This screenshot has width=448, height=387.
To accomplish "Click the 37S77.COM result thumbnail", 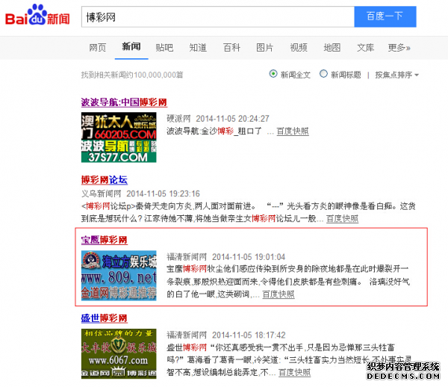I will coord(119,137).
